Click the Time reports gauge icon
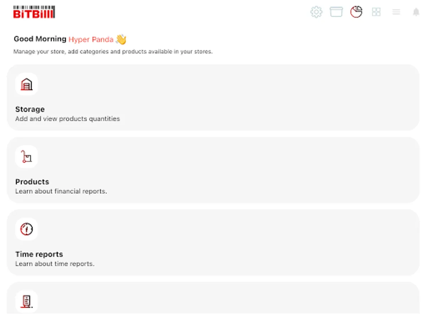 click(x=27, y=229)
